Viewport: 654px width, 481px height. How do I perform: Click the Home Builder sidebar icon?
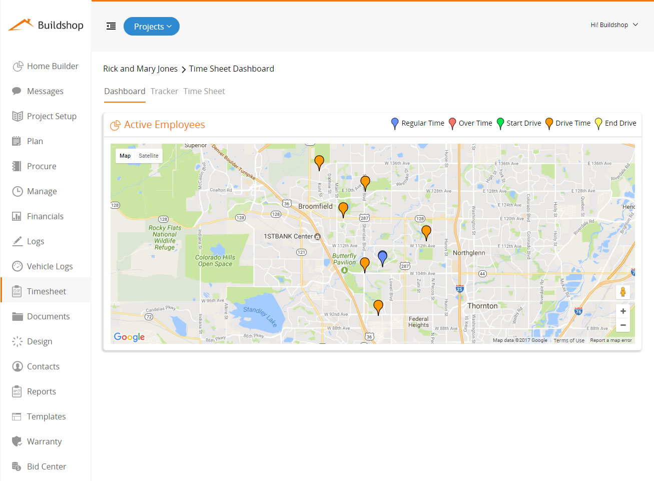18,66
